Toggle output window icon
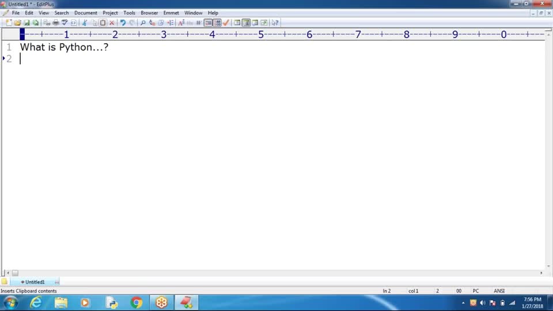The height and width of the screenshot is (311, 553). [x=255, y=23]
